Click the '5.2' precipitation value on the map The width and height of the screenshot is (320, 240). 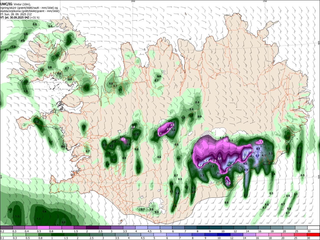tap(246, 152)
